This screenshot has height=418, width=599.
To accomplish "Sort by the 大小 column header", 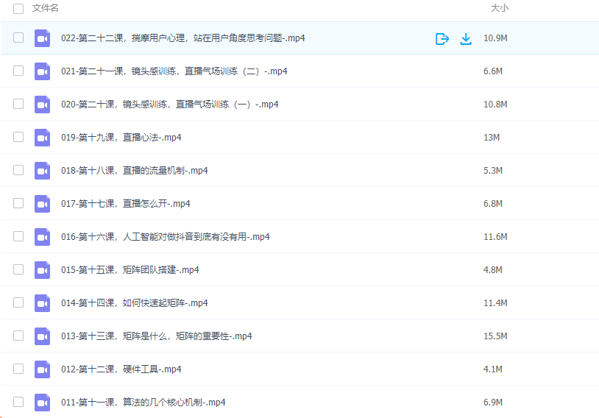I will point(500,8).
